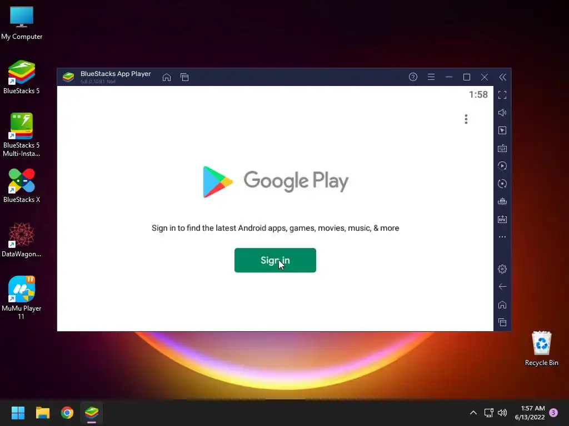Show hidden system tray icons
This screenshot has height=426, width=569.
point(473,413)
